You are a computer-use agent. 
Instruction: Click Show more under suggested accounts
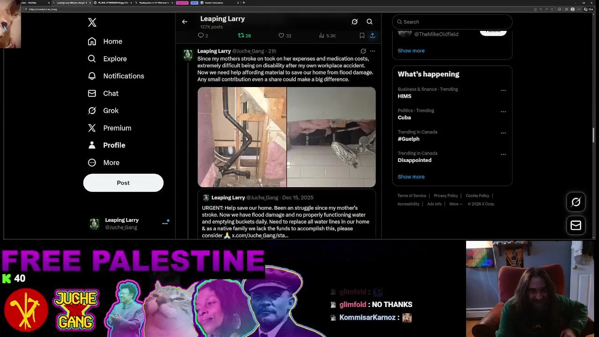pos(411,51)
